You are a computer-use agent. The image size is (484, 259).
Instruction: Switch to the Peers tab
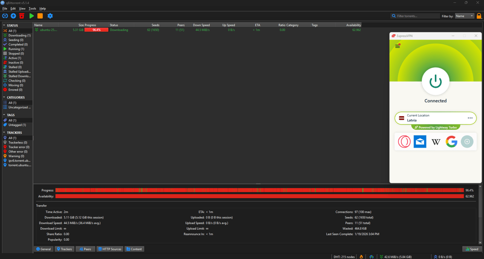coord(85,249)
